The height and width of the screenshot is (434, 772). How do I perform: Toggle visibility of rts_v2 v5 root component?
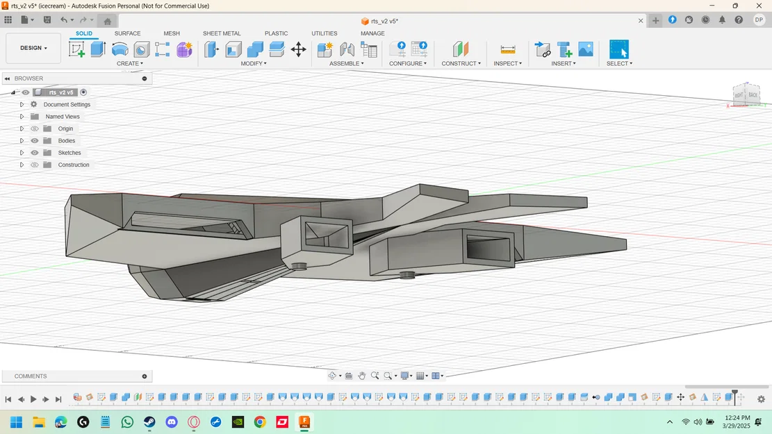point(26,92)
